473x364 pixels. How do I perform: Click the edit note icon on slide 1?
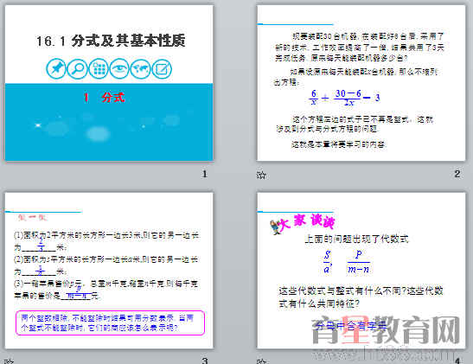[162, 69]
